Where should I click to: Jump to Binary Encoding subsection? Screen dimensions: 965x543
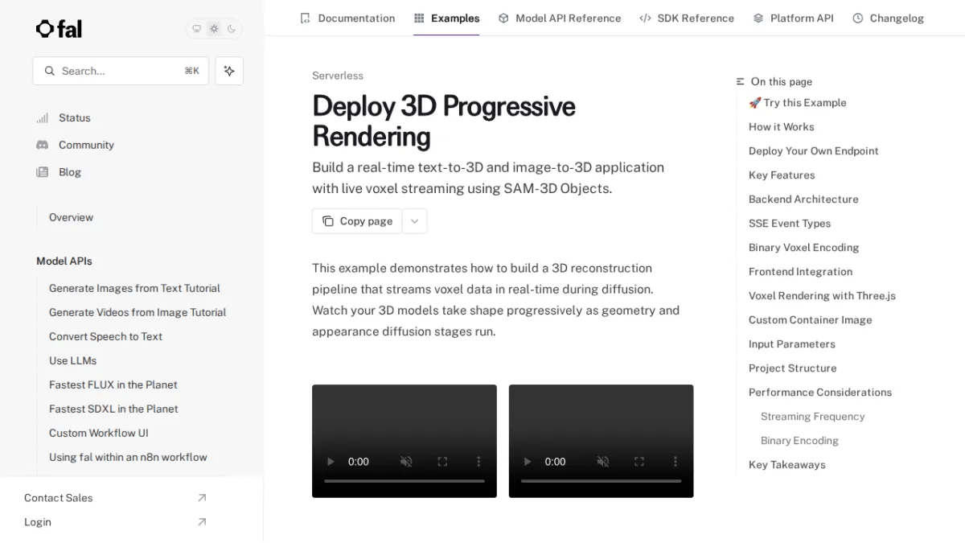pyautogui.click(x=799, y=441)
